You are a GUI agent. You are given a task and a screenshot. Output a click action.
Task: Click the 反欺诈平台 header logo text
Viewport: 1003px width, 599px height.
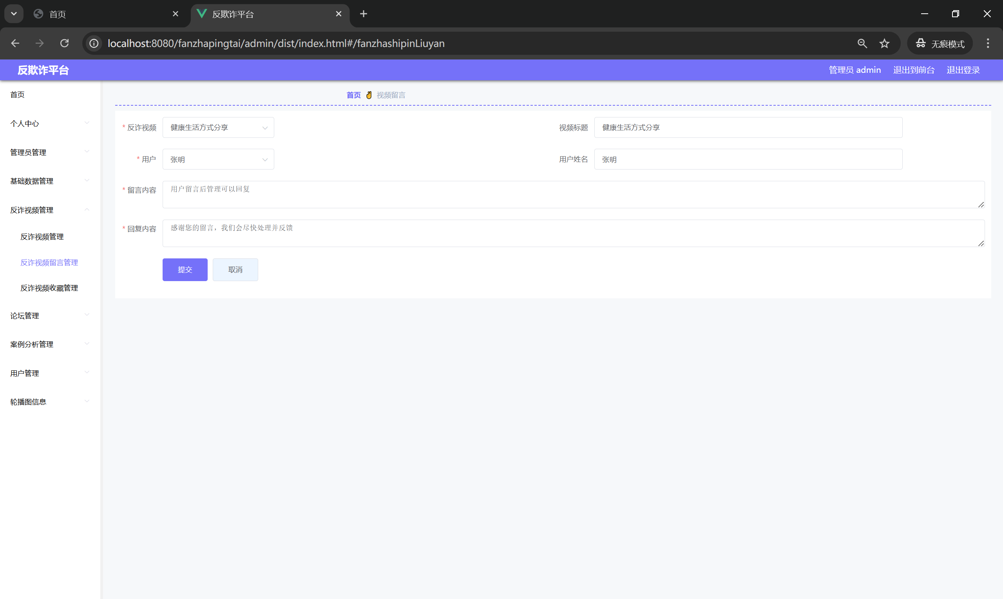(43, 70)
